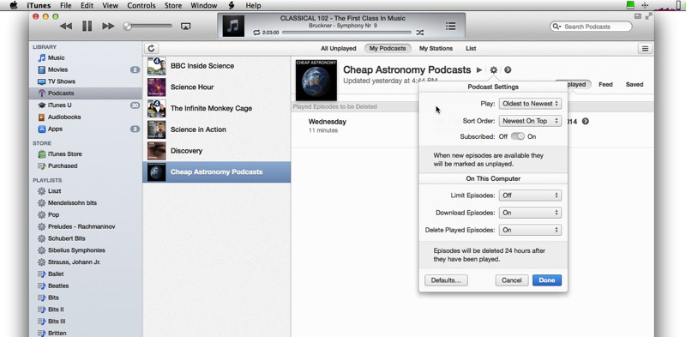Viewport: 686px width, 337px height.
Task: Select Science in Action podcast
Action: click(217, 129)
